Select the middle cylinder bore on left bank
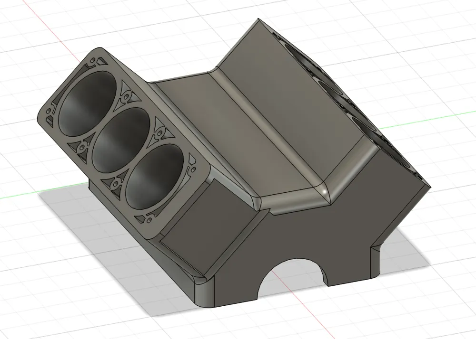This screenshot has height=339, width=476. click(121, 140)
